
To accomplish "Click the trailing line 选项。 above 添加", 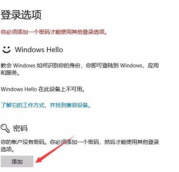I will [x=7, y=149].
